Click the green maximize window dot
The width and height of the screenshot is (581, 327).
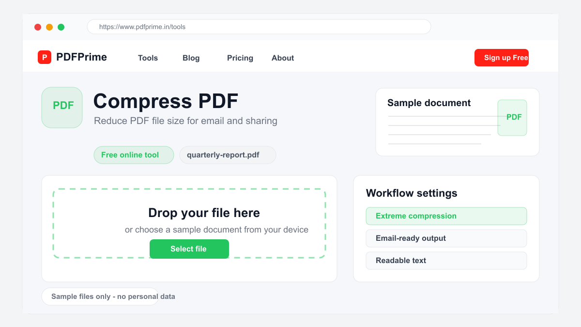[61, 27]
